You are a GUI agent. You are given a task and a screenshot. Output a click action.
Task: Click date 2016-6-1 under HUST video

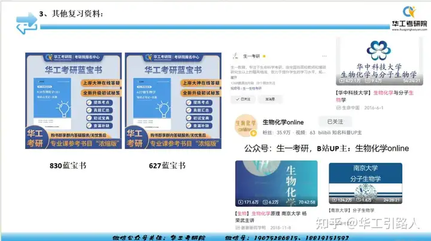tap(374, 108)
